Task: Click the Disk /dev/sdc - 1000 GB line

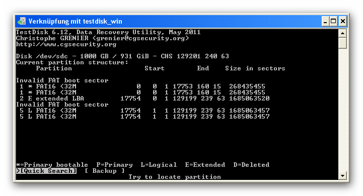Action: point(122,56)
